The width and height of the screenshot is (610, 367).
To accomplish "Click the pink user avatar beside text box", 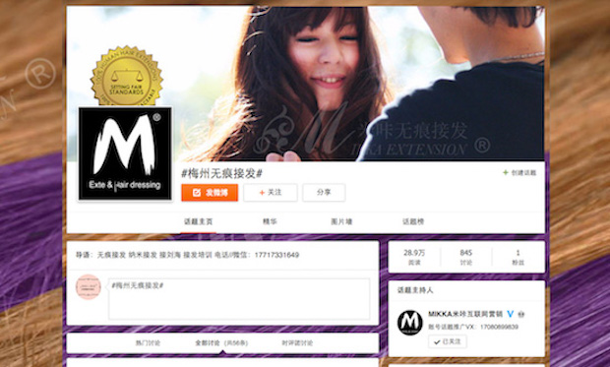I will pos(89,287).
